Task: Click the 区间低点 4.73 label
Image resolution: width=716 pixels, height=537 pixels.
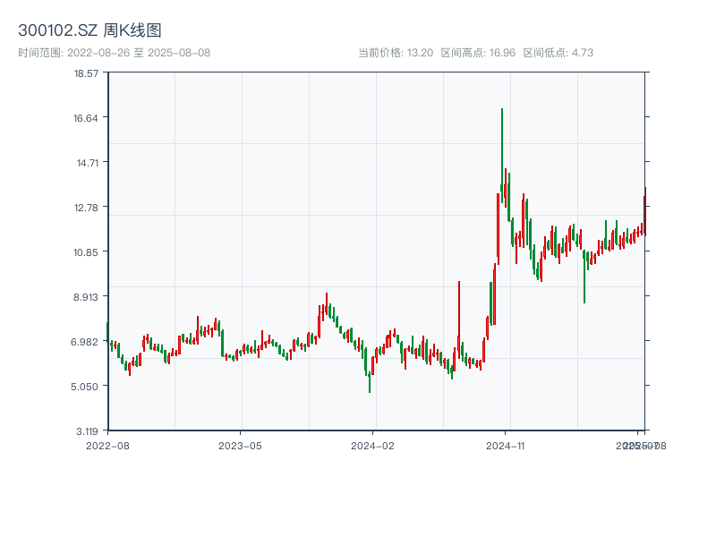Action: click(x=558, y=53)
